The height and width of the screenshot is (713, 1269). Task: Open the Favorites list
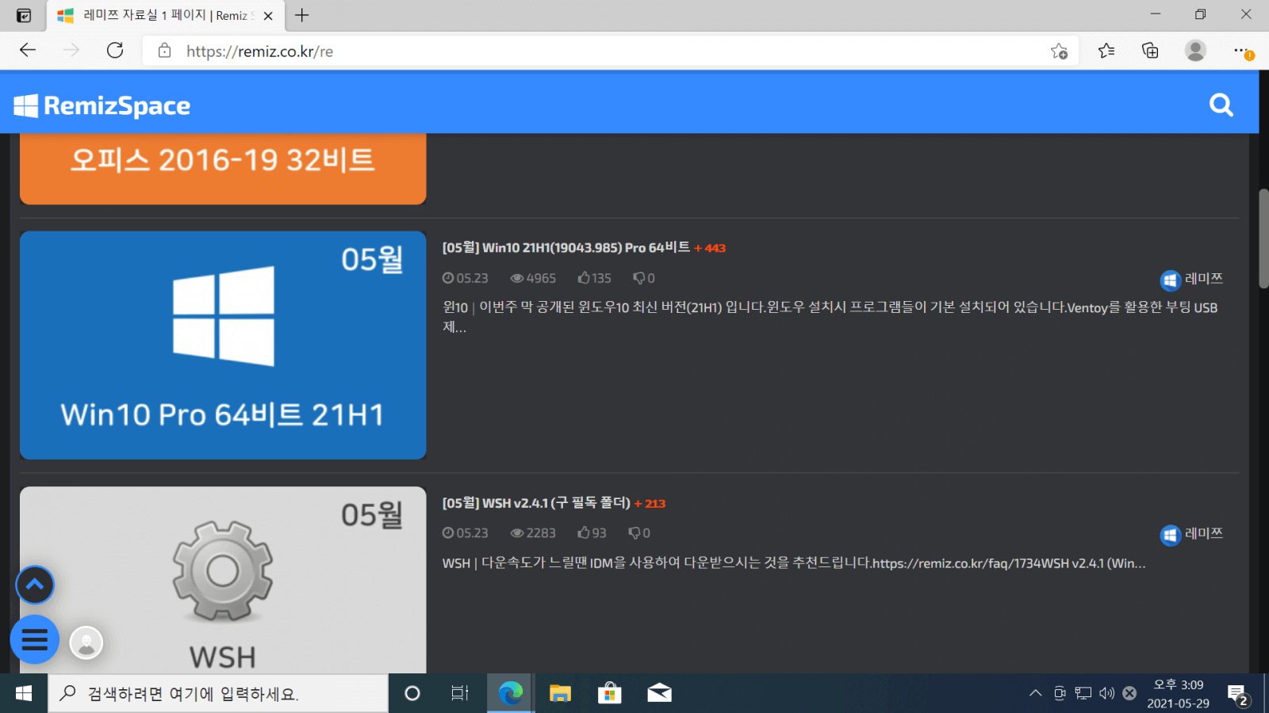(x=1106, y=51)
